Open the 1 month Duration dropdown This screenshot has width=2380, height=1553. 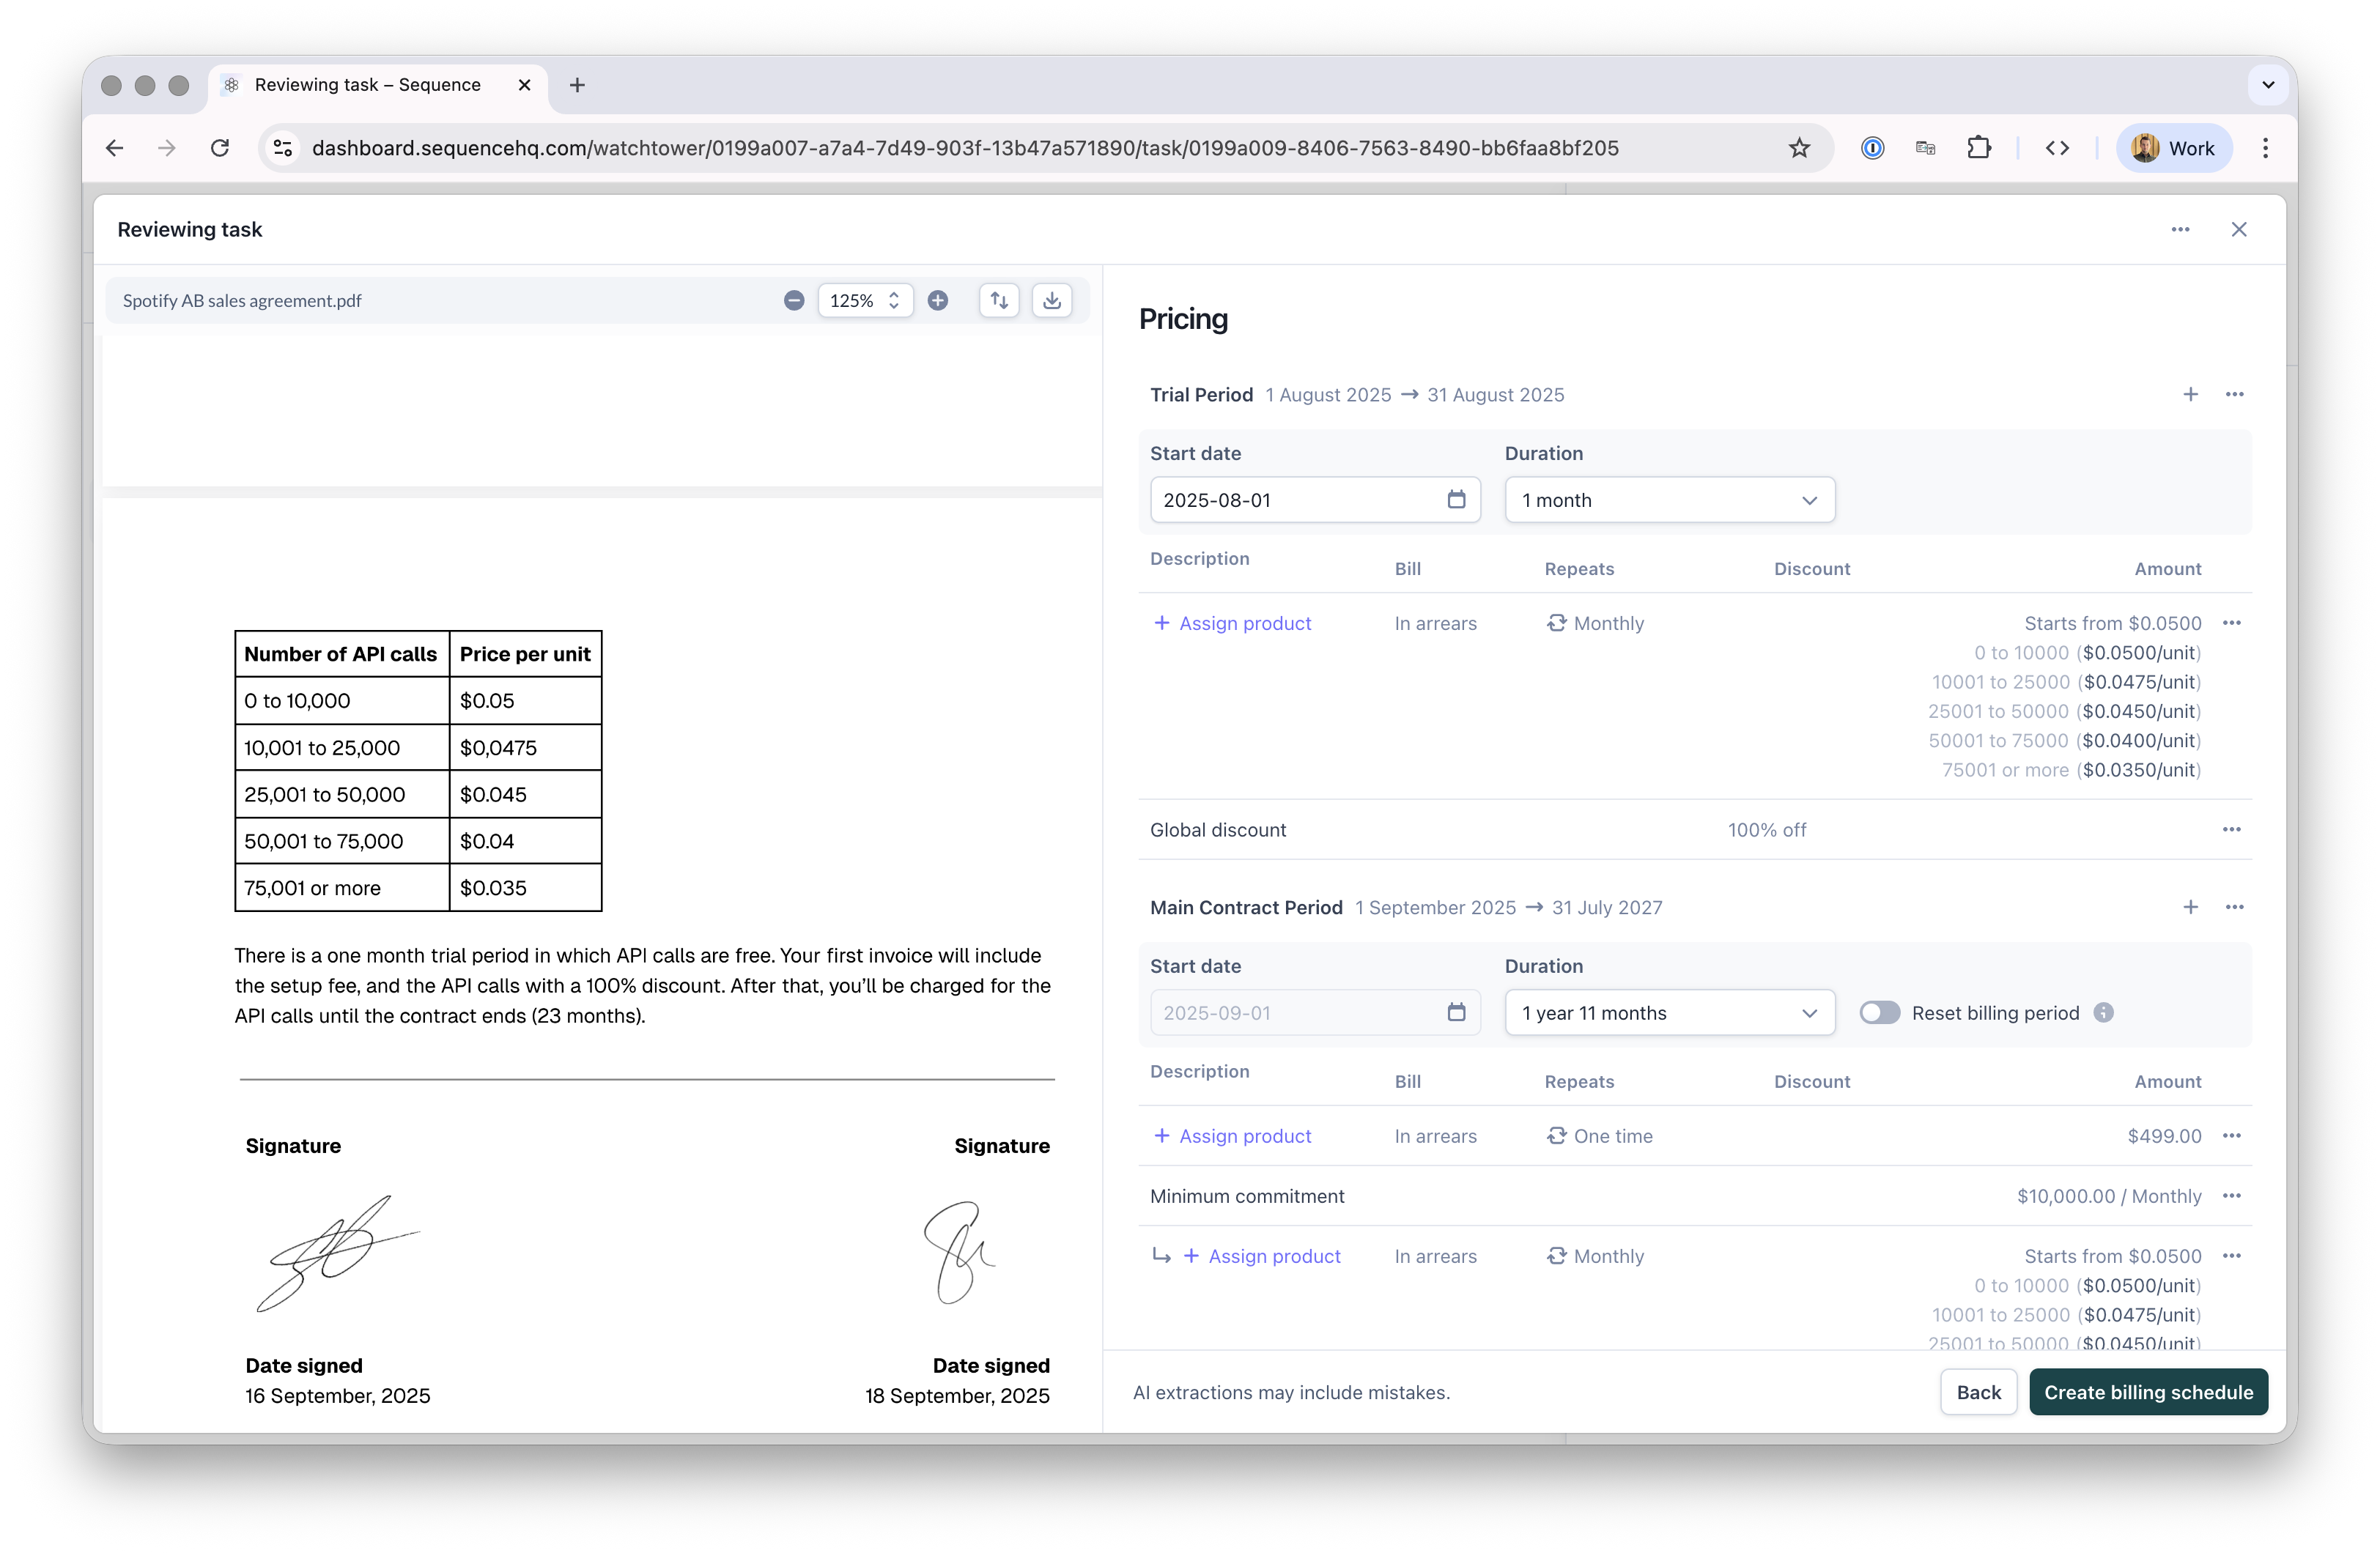[1669, 499]
